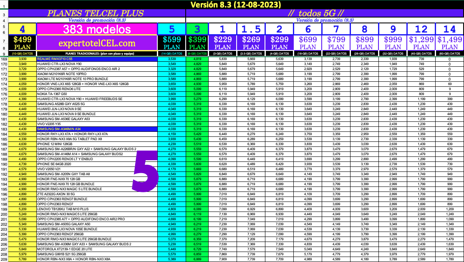Click the $699 plan price for REALME RMX3710 C55
Image resolution: width=464 pixels, height=262 pixels.
pyautogui.click(x=308, y=59)
